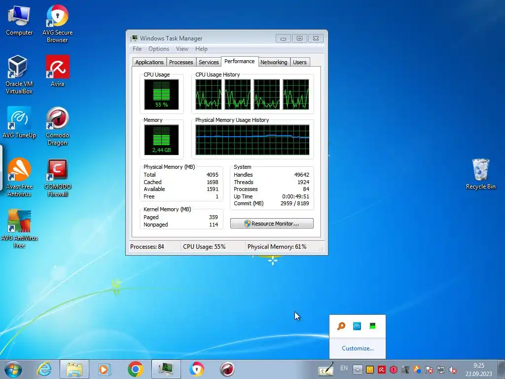Click the red hexagon alert tray icon
The width and height of the screenshot is (505, 379).
click(393, 370)
